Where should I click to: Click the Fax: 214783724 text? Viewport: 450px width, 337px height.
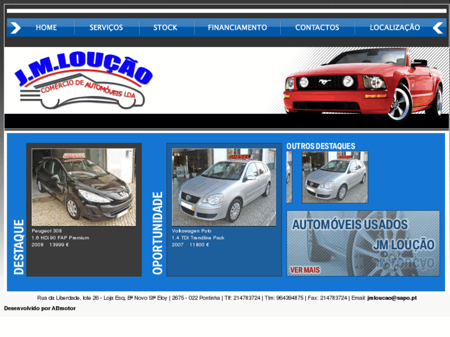[x=327, y=298]
